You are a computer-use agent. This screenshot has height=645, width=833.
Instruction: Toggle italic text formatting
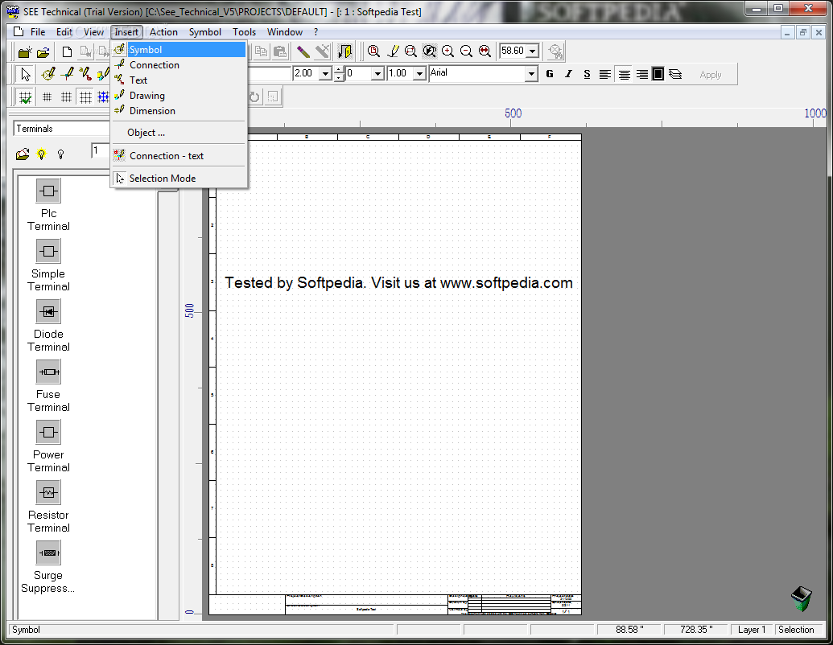tap(568, 74)
